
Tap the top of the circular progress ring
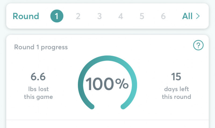107,58
